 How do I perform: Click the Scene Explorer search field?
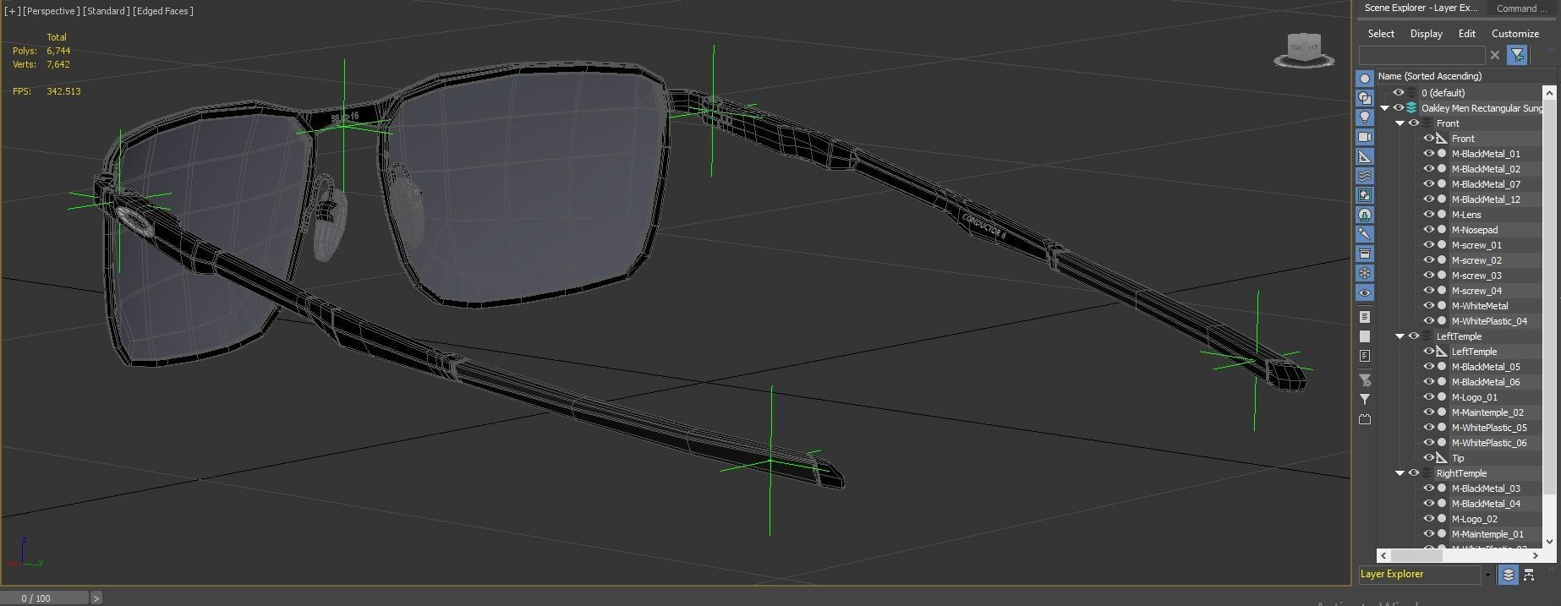click(1421, 55)
